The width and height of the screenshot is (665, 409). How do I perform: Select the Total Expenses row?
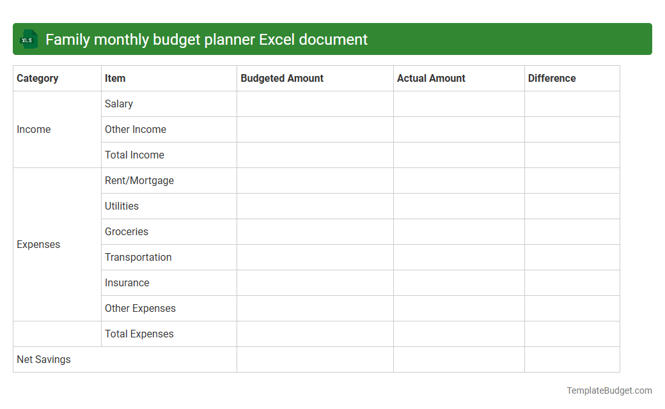point(139,334)
